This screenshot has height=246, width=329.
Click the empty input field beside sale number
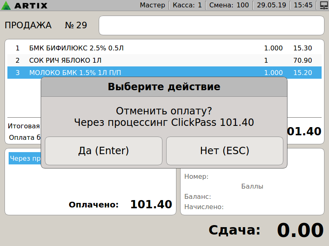click(x=211, y=25)
